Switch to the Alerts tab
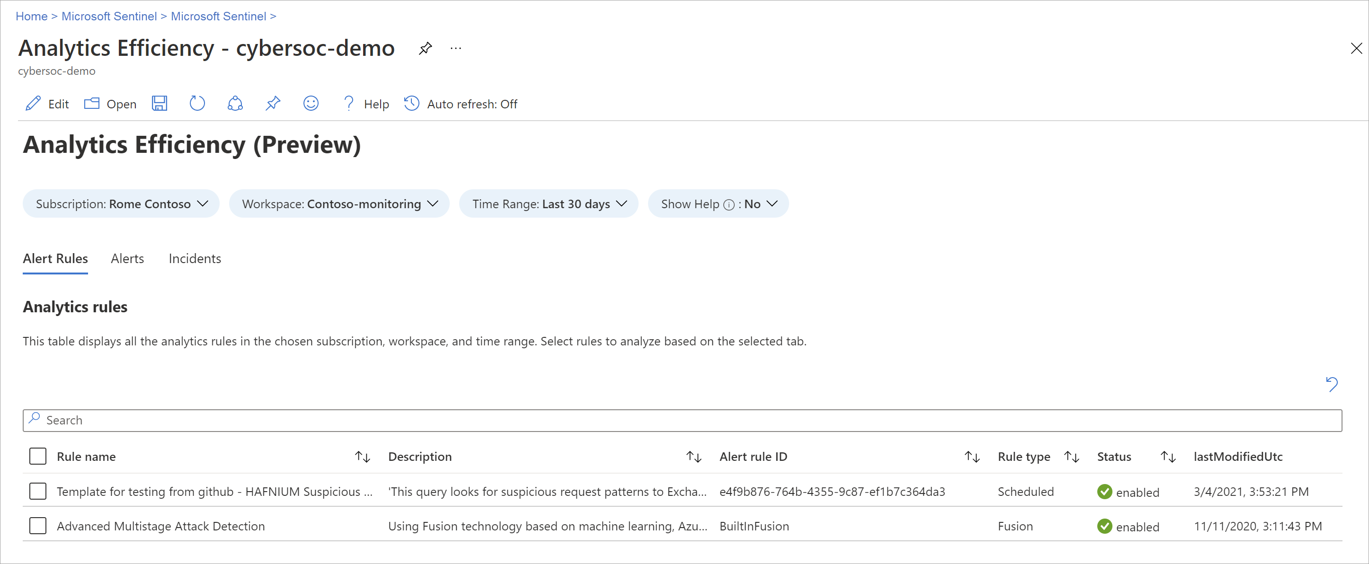1369x564 pixels. point(127,259)
